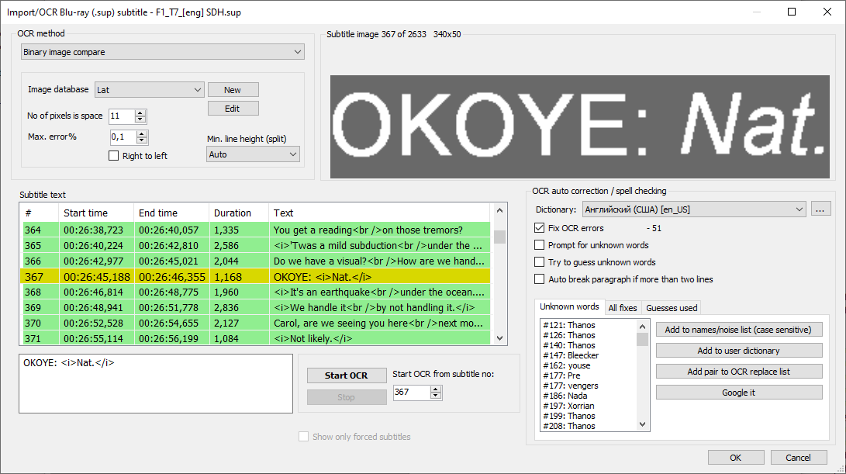Disable the Fix OCR errors option
Image resolution: width=846 pixels, height=474 pixels.
click(537, 227)
